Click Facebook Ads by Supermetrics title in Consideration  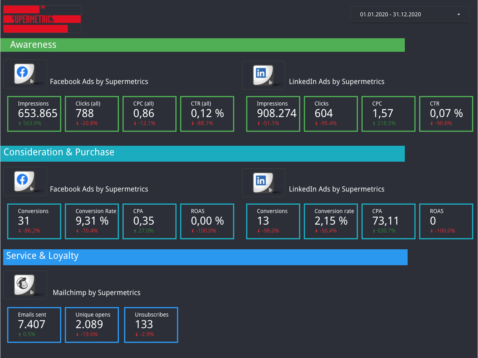(x=99, y=189)
